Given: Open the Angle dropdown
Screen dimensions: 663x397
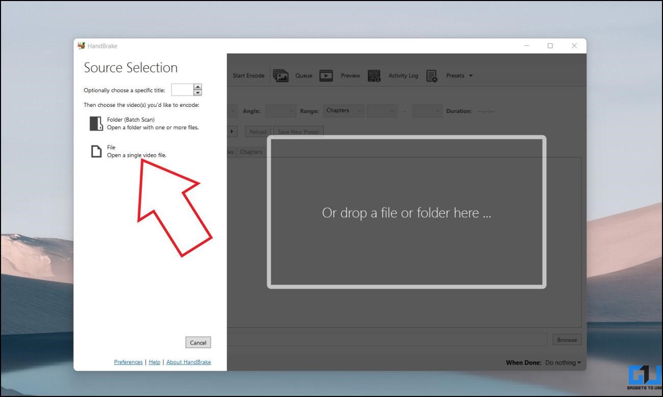Looking at the screenshot, I should coord(280,111).
